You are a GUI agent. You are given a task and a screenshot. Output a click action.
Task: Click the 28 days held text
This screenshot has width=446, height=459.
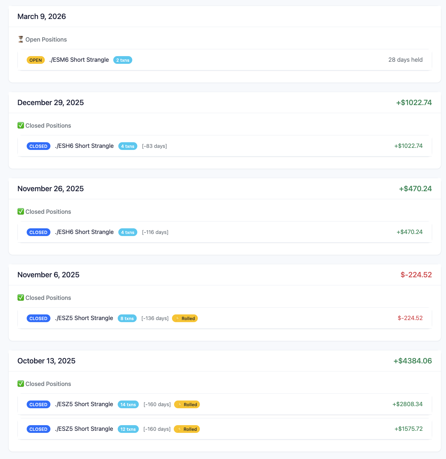(x=405, y=60)
